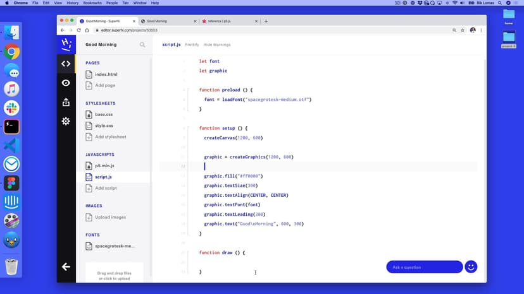The image size is (524, 294).
Task: Click the back arrow at sidebar bottom
Action: [66, 267]
